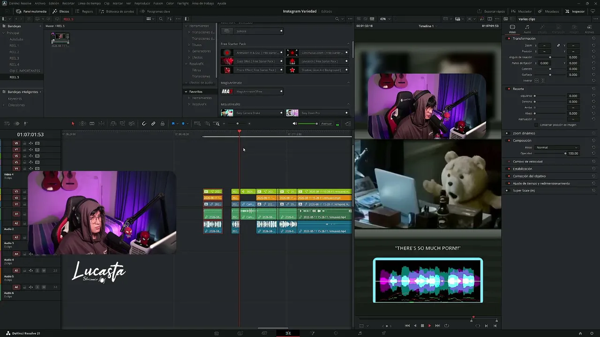Open the Ayuda menu
The image size is (600, 337).
point(222,3)
